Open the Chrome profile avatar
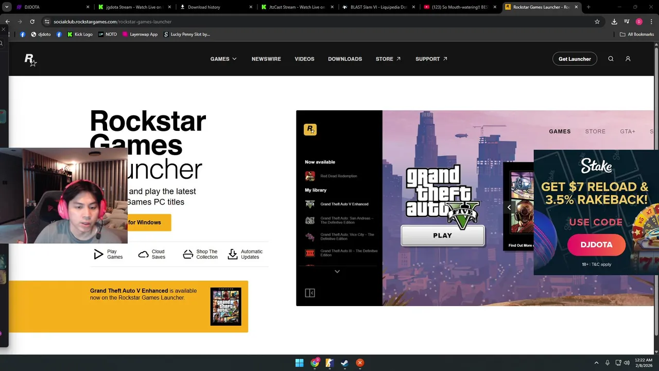The height and width of the screenshot is (371, 659). (639, 22)
